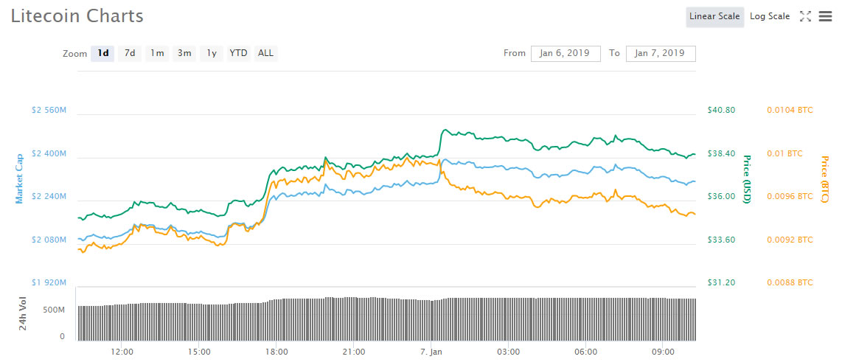Select the 7d zoom range
Screen dimensions: 842x362
tap(130, 53)
